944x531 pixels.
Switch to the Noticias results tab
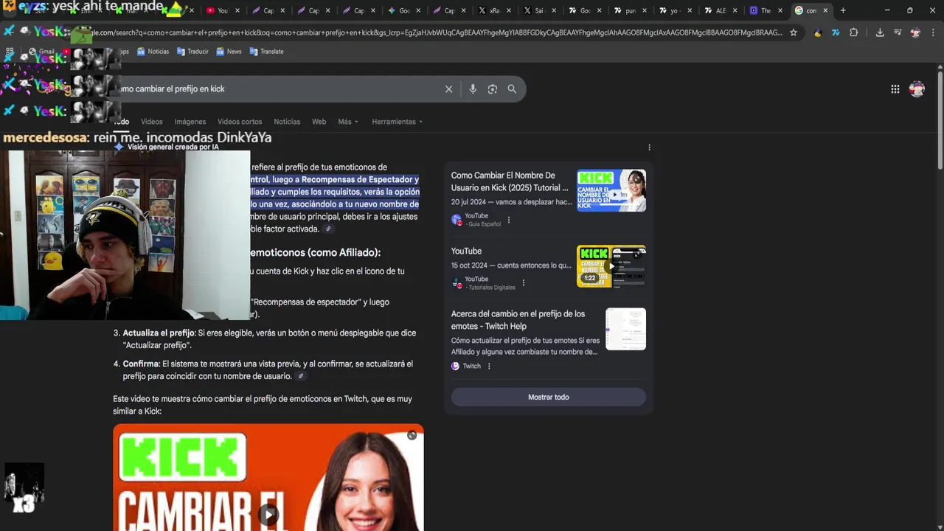pos(287,122)
